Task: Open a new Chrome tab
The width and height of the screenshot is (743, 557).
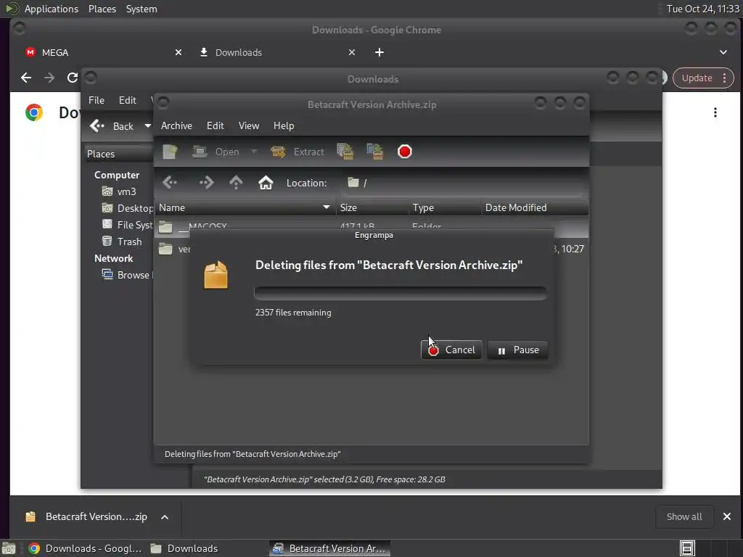Action: point(379,52)
